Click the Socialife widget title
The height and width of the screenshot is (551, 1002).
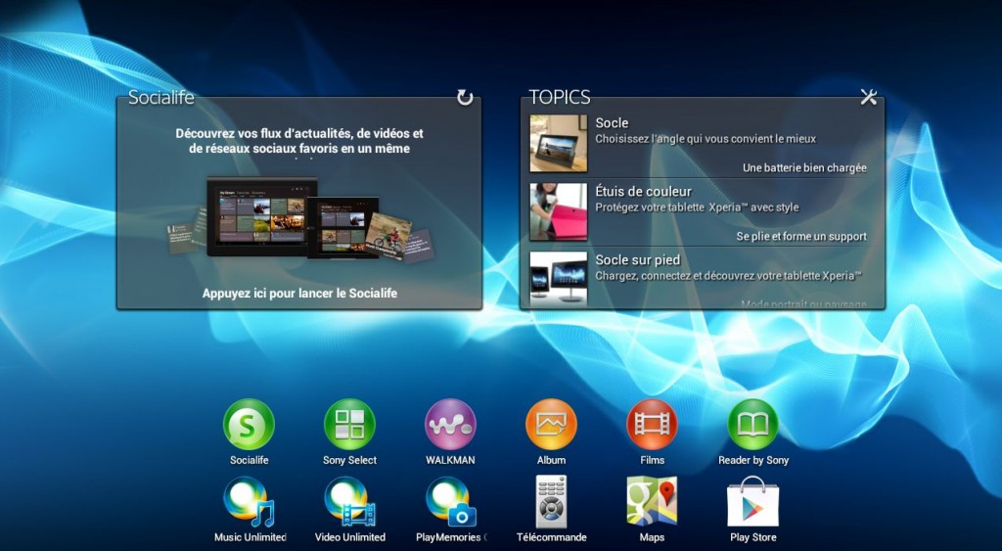[161, 97]
